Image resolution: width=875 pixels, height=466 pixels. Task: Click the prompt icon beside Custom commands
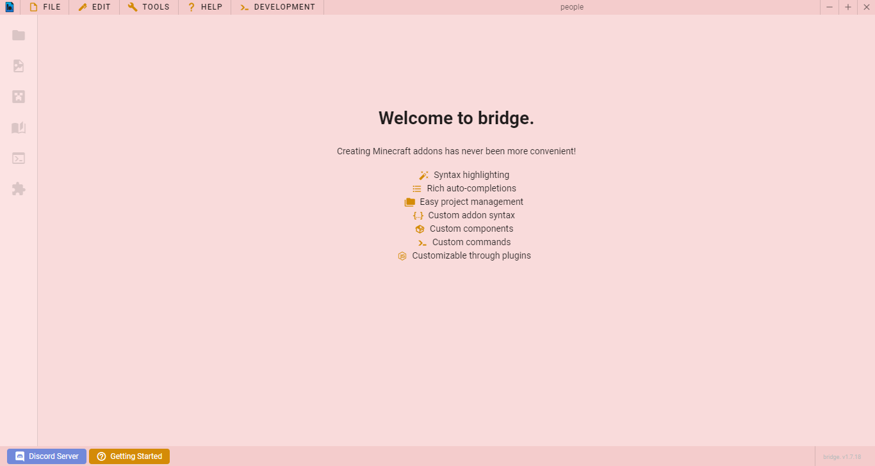(422, 243)
